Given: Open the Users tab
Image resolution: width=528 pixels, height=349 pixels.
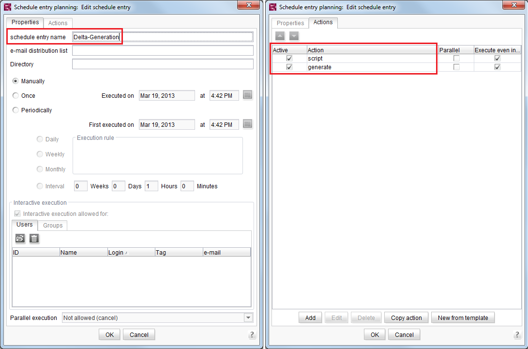Looking at the screenshot, I should [x=25, y=225].
